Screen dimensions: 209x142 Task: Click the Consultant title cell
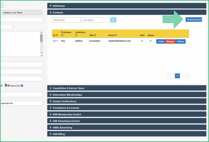click(95, 41)
